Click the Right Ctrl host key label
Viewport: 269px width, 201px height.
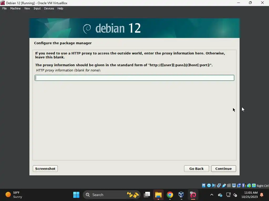(263, 186)
